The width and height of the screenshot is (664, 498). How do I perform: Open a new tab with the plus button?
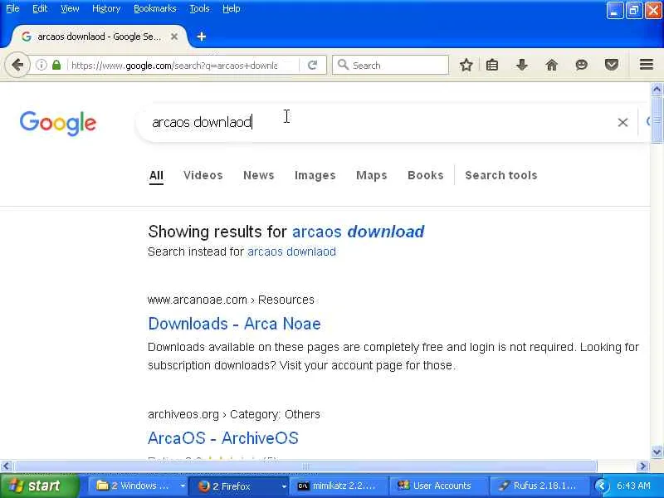click(202, 37)
